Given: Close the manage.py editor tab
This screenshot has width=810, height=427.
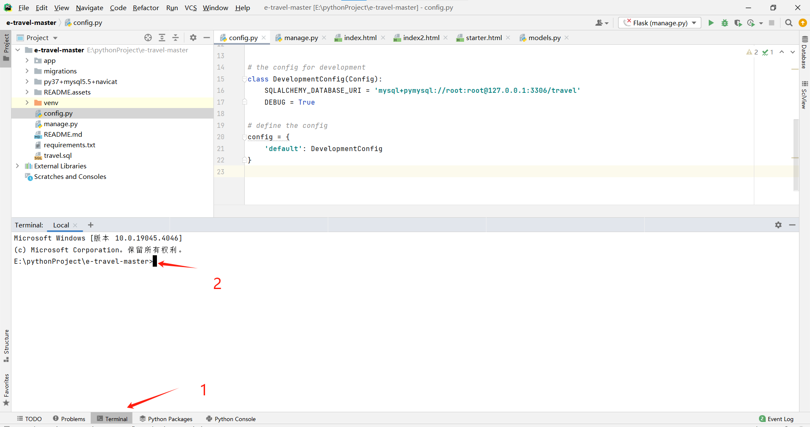Looking at the screenshot, I should click(x=324, y=38).
